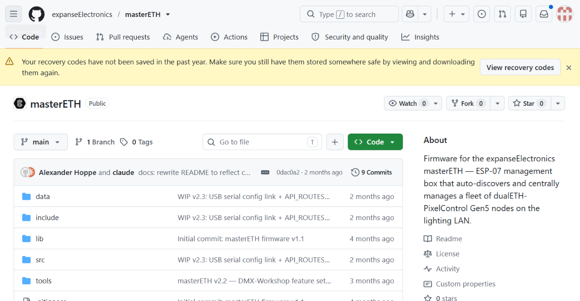
Task: Click the add file plus button
Action: tap(335, 142)
